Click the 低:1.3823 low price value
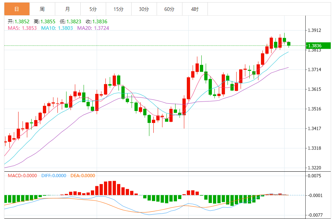This screenshot has height=219, width=334. click(x=71, y=21)
